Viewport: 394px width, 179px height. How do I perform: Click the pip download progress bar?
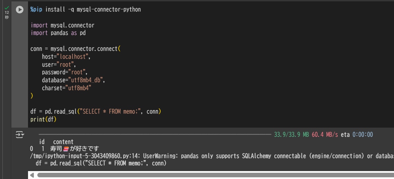pos(155,135)
